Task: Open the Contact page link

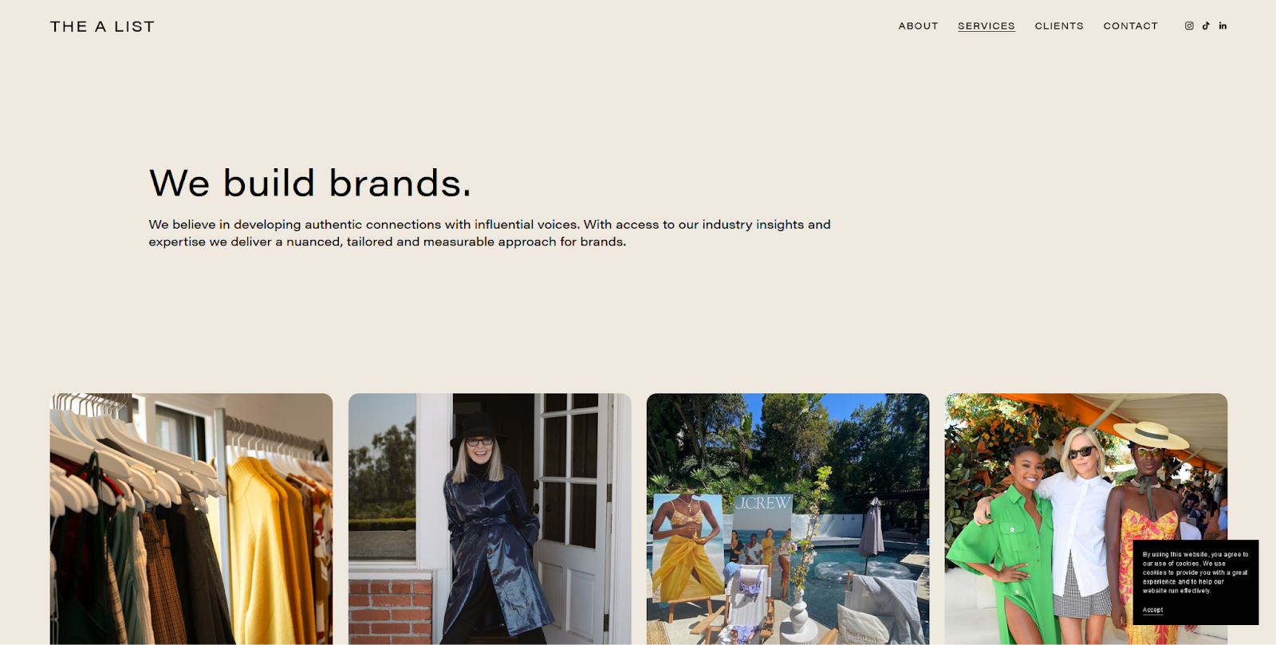Action: [1130, 26]
